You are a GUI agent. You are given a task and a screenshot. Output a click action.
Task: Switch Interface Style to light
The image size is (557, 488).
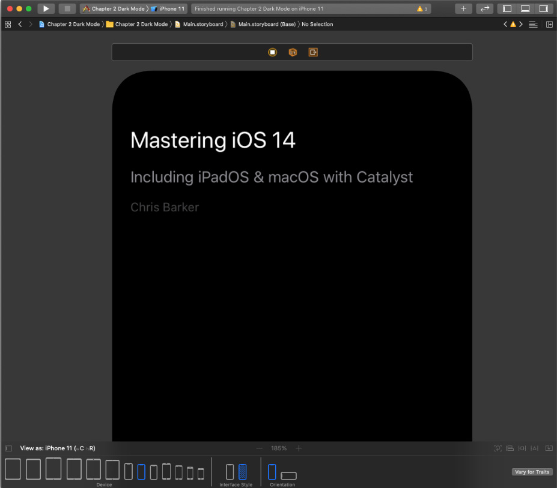tap(230, 472)
